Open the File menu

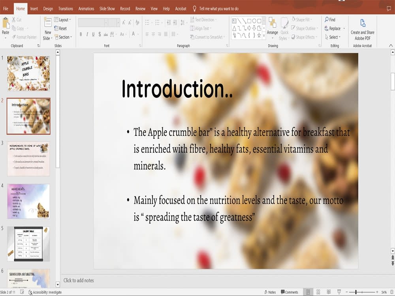[6, 9]
